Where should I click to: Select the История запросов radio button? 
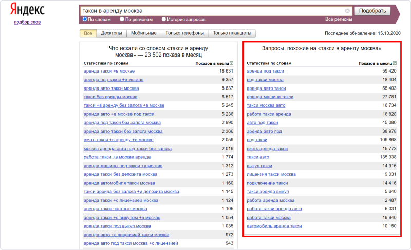[x=164, y=19]
